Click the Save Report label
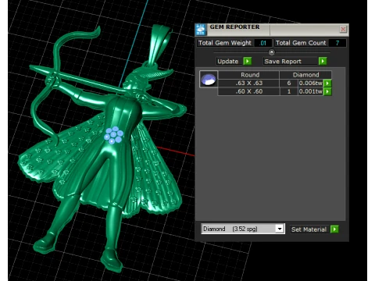 283,62
